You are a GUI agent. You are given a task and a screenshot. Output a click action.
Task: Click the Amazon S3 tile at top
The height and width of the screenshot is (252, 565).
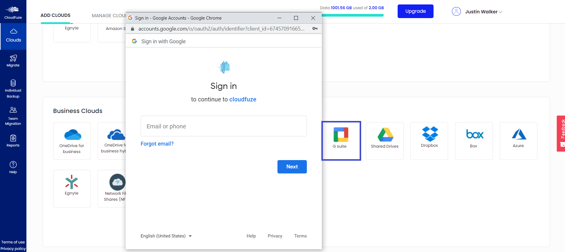tap(112, 33)
